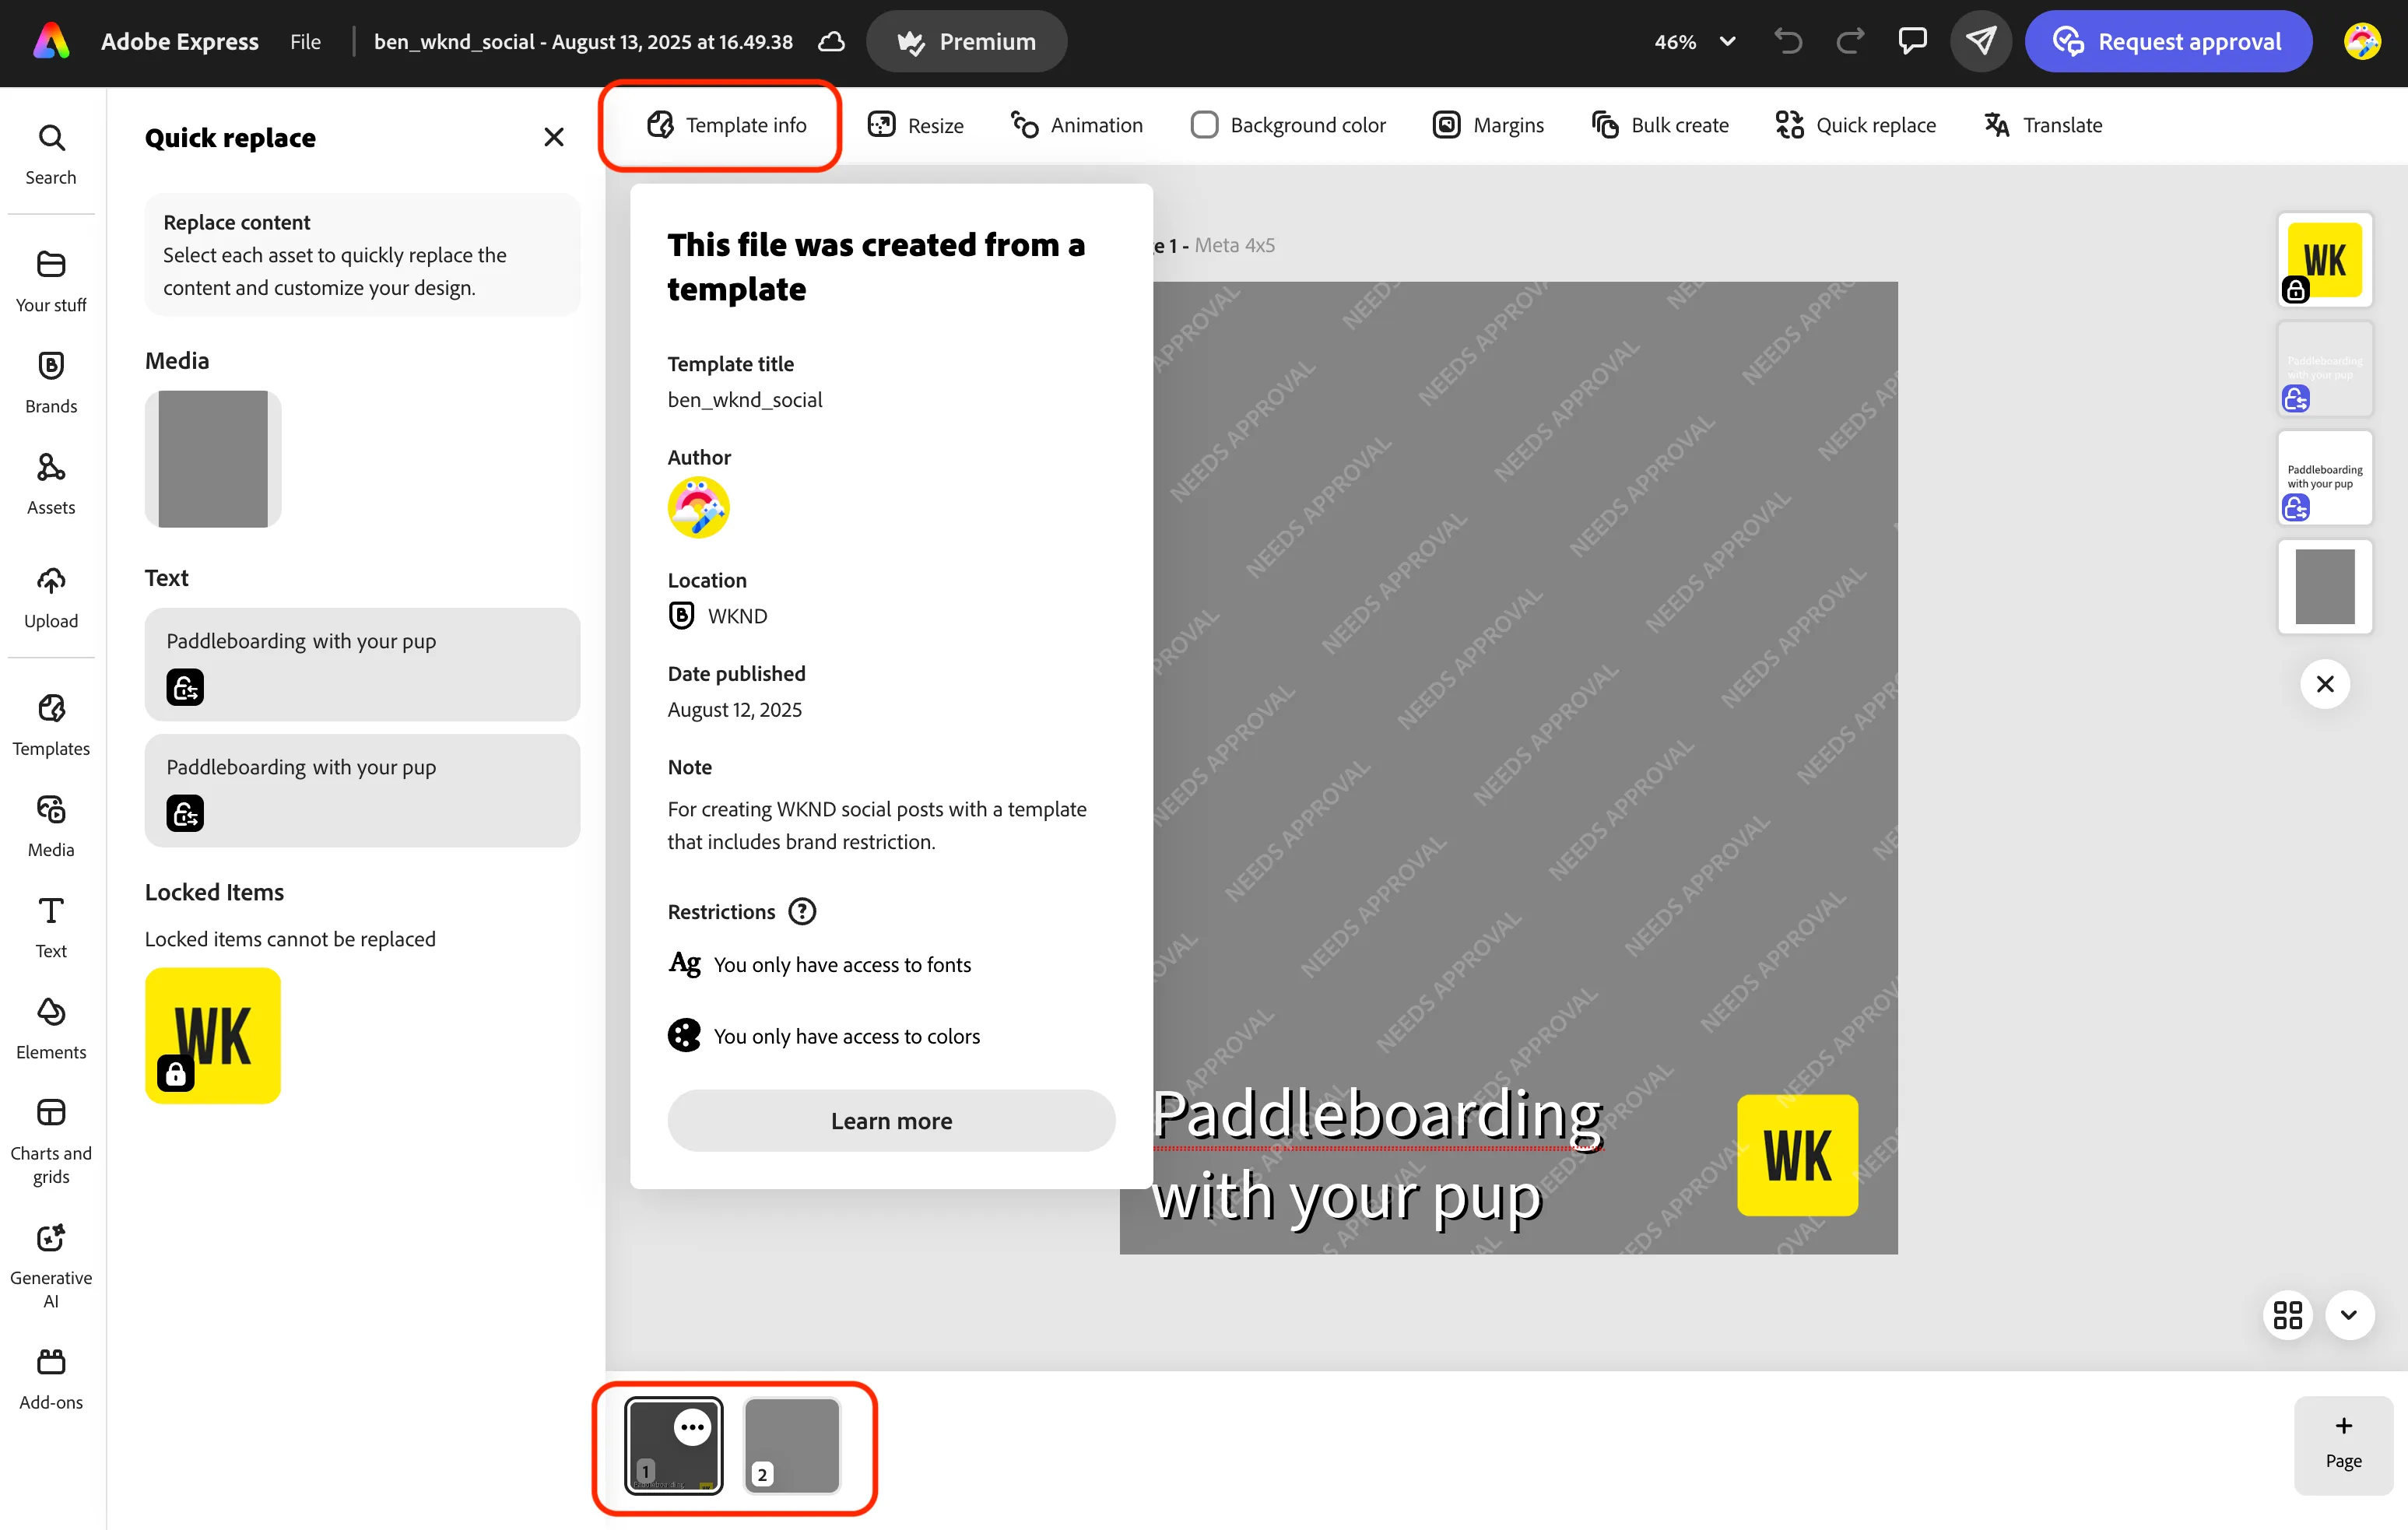Viewport: 2408px width, 1530px height.
Task: Collapse page navigator chevron button
Action: (2349, 1314)
